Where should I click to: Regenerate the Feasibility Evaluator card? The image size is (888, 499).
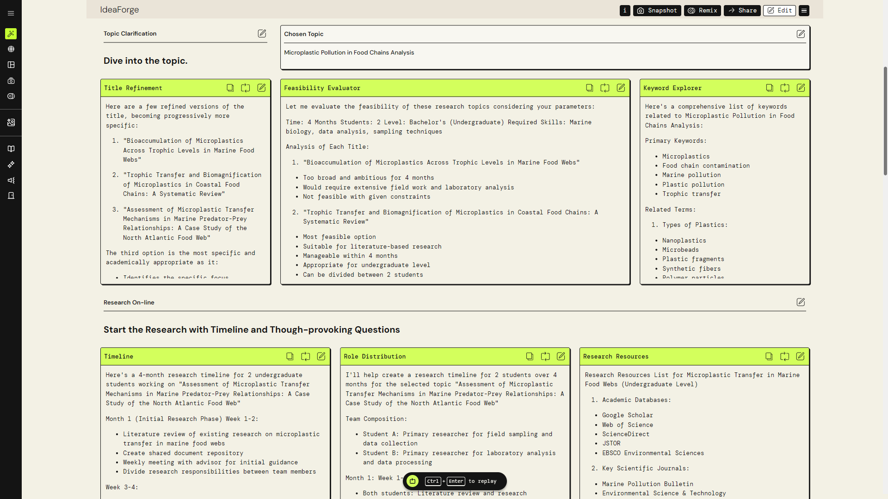[604, 88]
